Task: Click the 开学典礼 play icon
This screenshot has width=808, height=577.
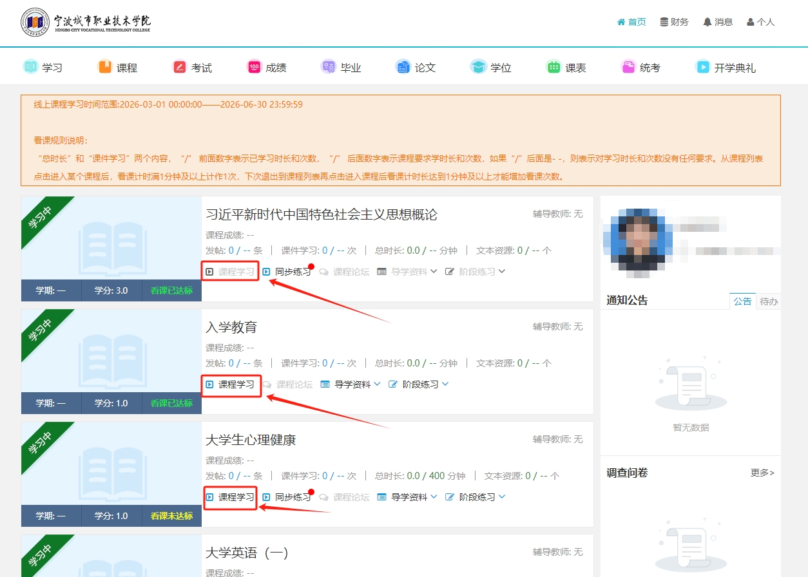Action: coord(703,66)
